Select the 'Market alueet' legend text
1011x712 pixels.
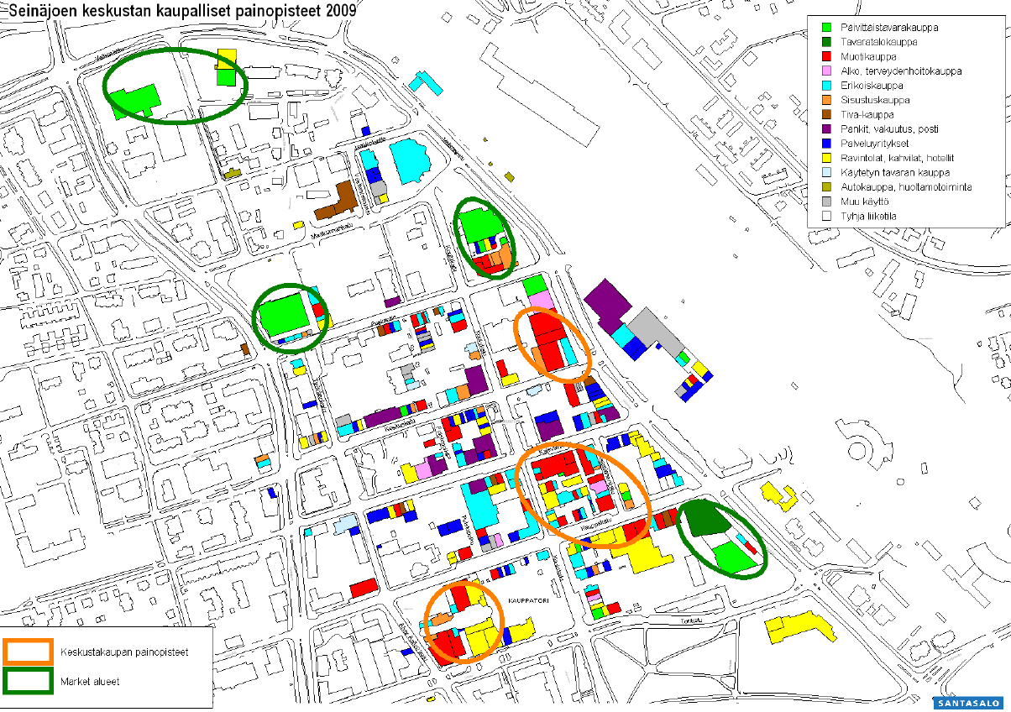[90, 682]
